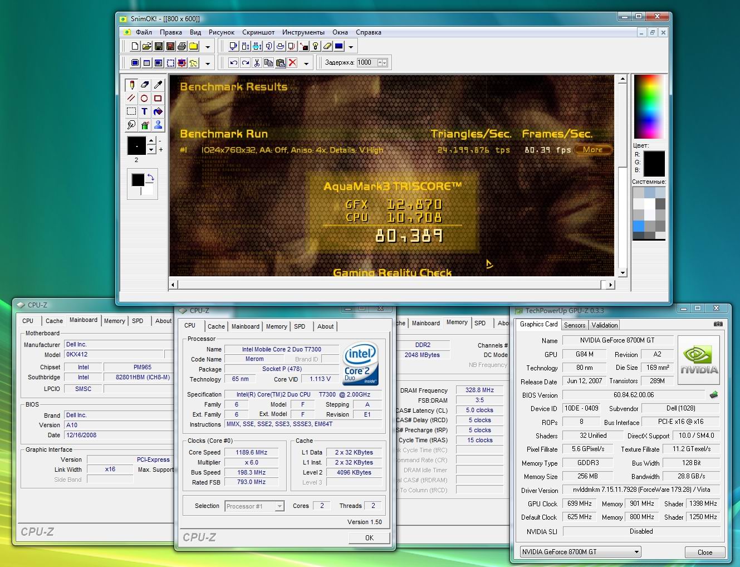Click the blue system color swatch
740x567 pixels.
(639, 226)
